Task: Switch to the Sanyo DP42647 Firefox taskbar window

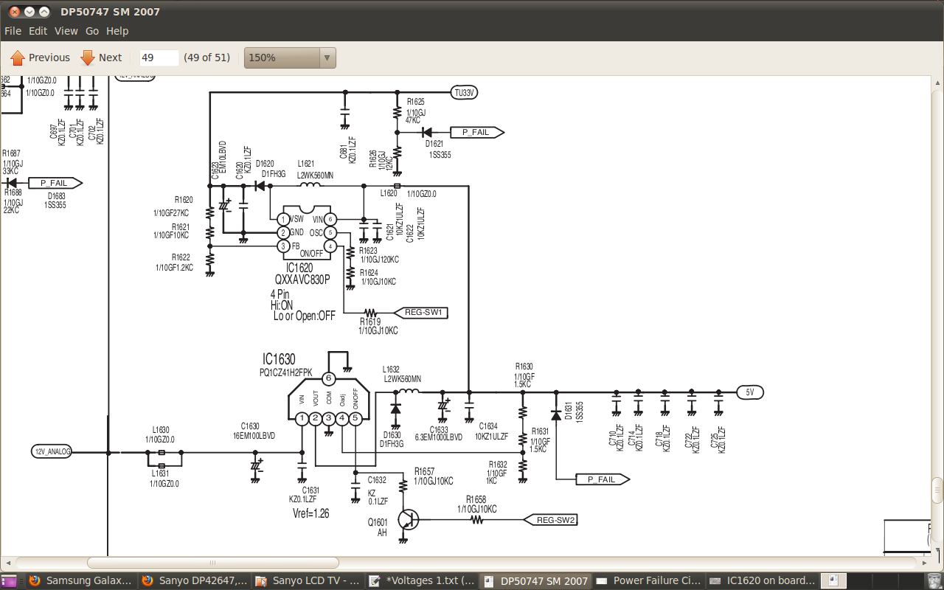Action: point(195,581)
